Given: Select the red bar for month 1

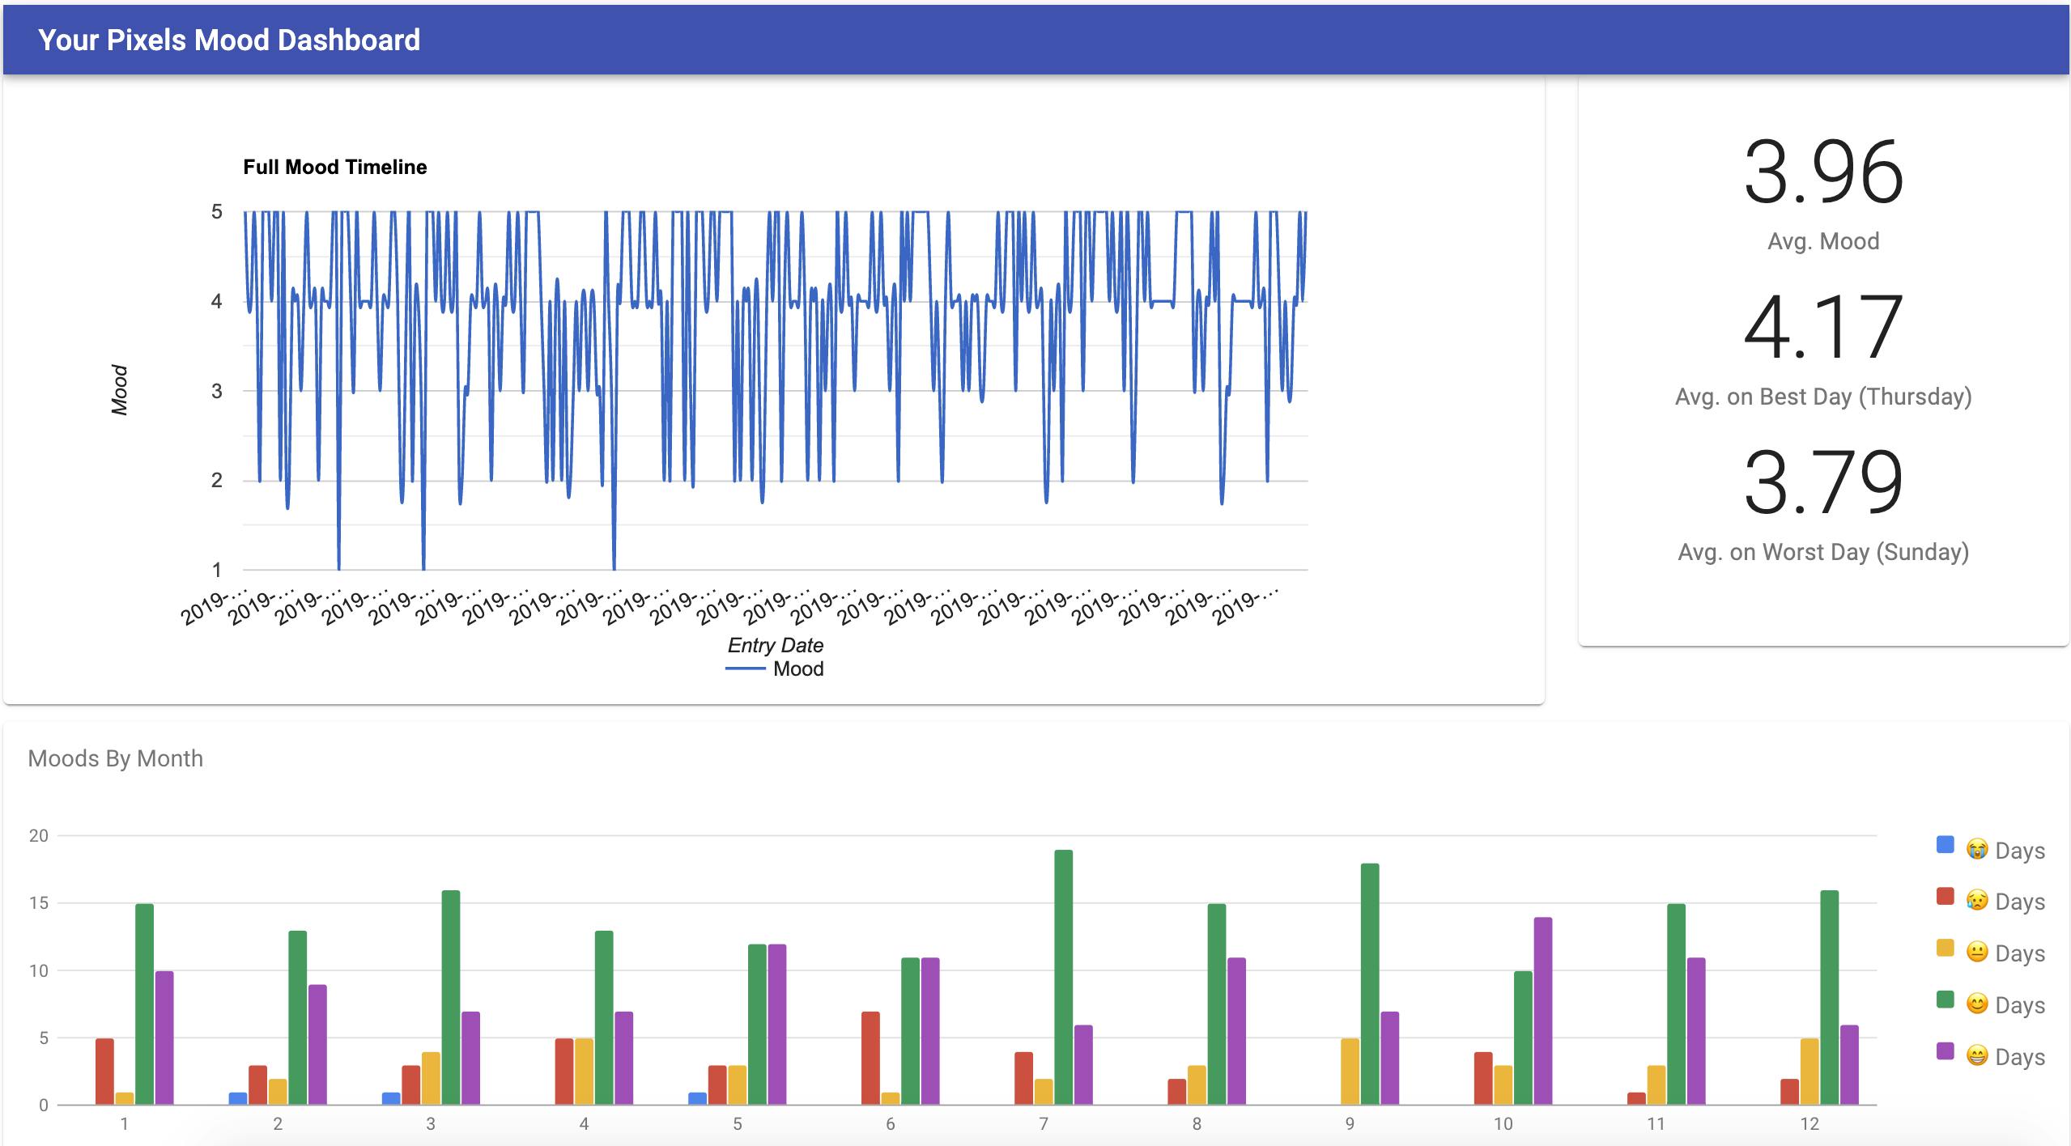Looking at the screenshot, I should pyautogui.click(x=104, y=1072).
